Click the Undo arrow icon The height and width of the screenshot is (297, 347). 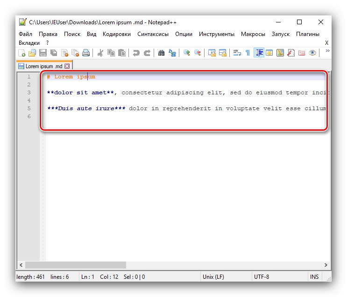coord(136,53)
